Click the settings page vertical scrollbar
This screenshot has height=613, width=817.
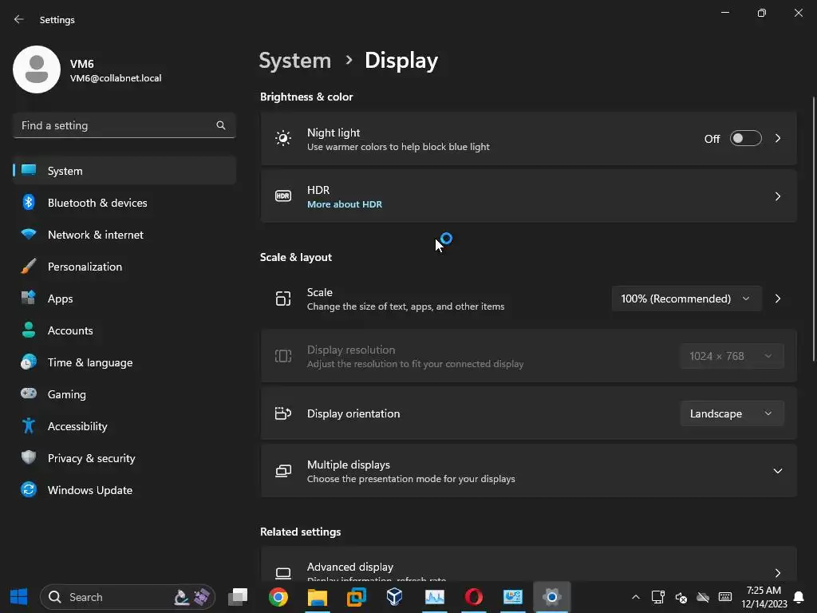[x=813, y=229]
